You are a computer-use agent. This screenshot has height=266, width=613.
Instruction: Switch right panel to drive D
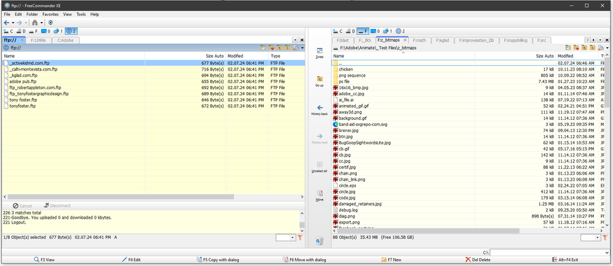(x=351, y=31)
